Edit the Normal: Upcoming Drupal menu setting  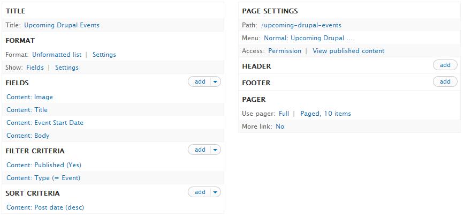click(x=308, y=38)
